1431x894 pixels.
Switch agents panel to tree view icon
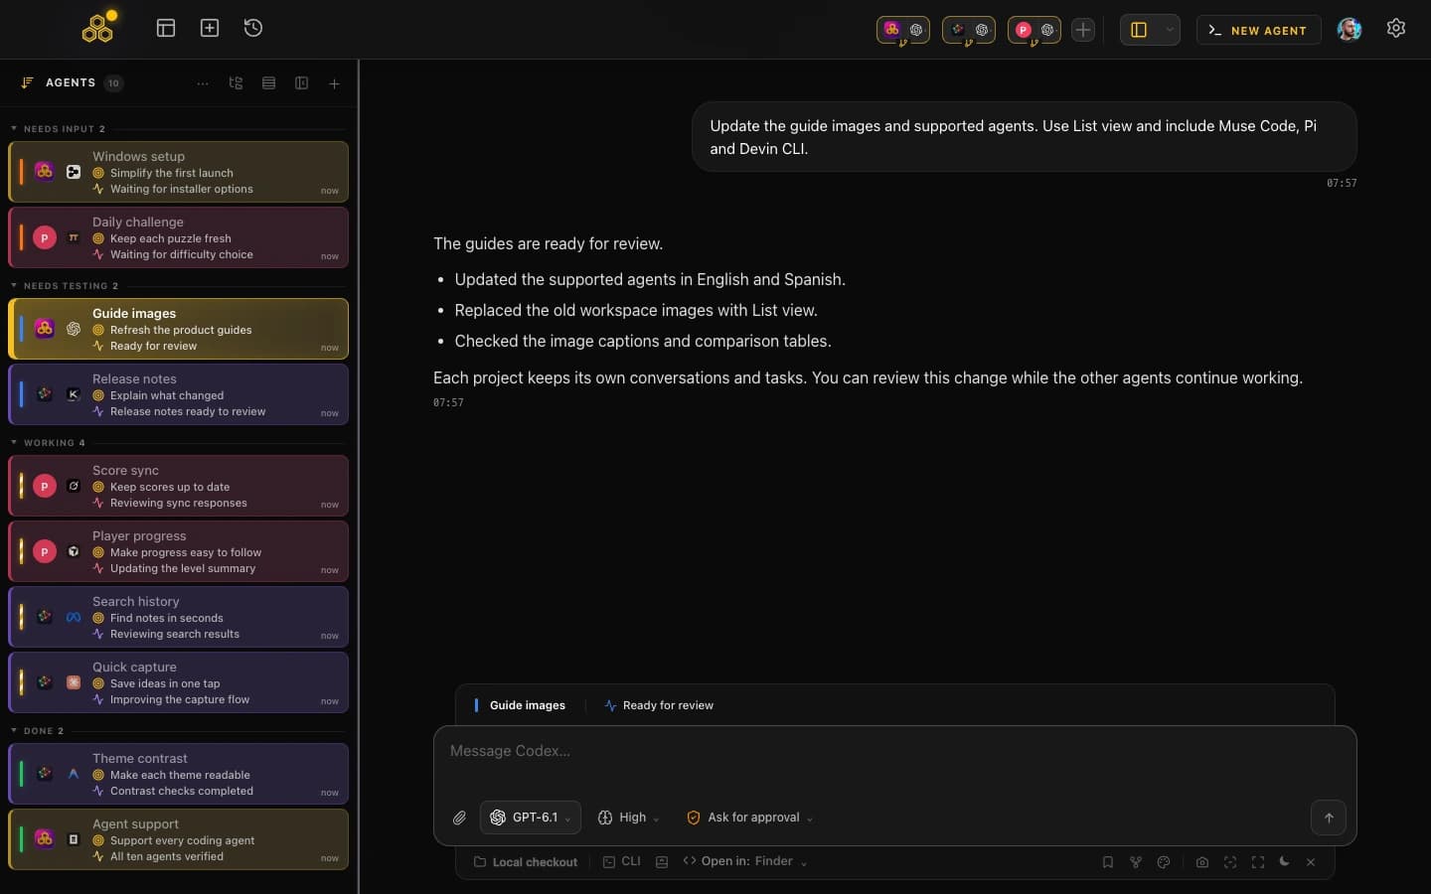pos(236,83)
